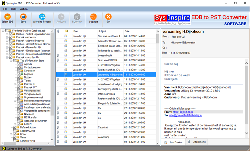
Task: Open the info@jdu-installatiebedrijf.nl link
Action: pos(186,115)
